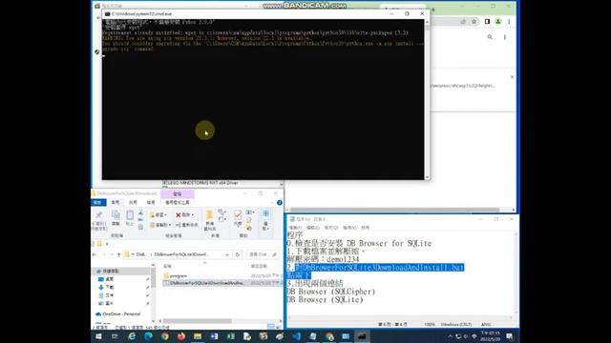Toggle the Chrome side panel icon

(487, 22)
